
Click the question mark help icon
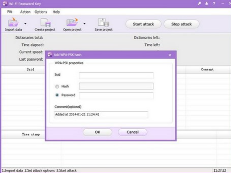[x=214, y=3]
